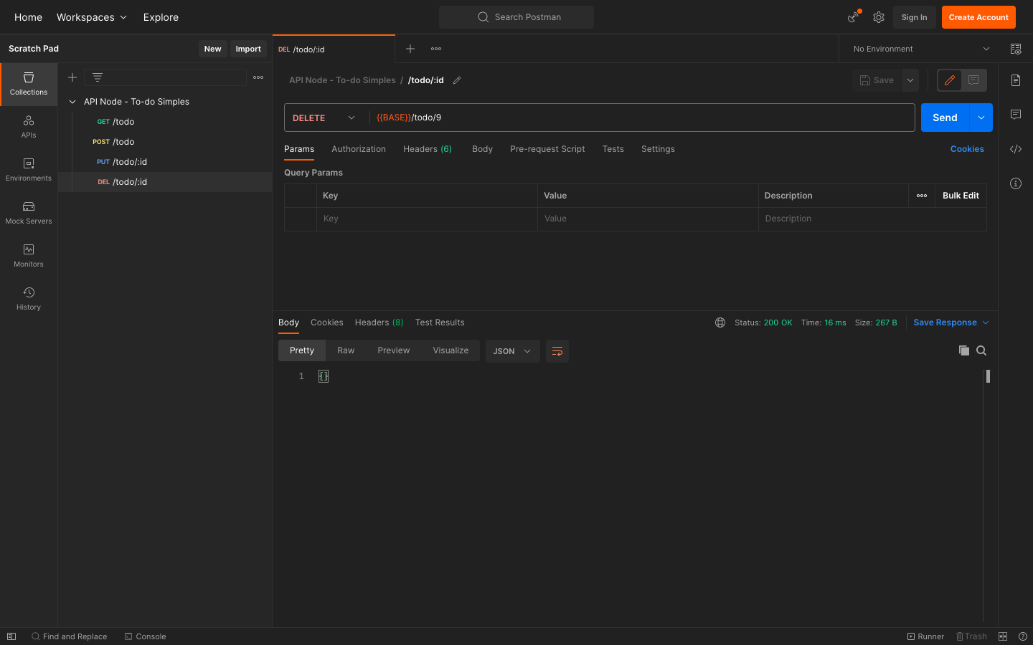Viewport: 1033px width, 645px height.
Task: Select the PUT /todo/:id request
Action: click(165, 162)
